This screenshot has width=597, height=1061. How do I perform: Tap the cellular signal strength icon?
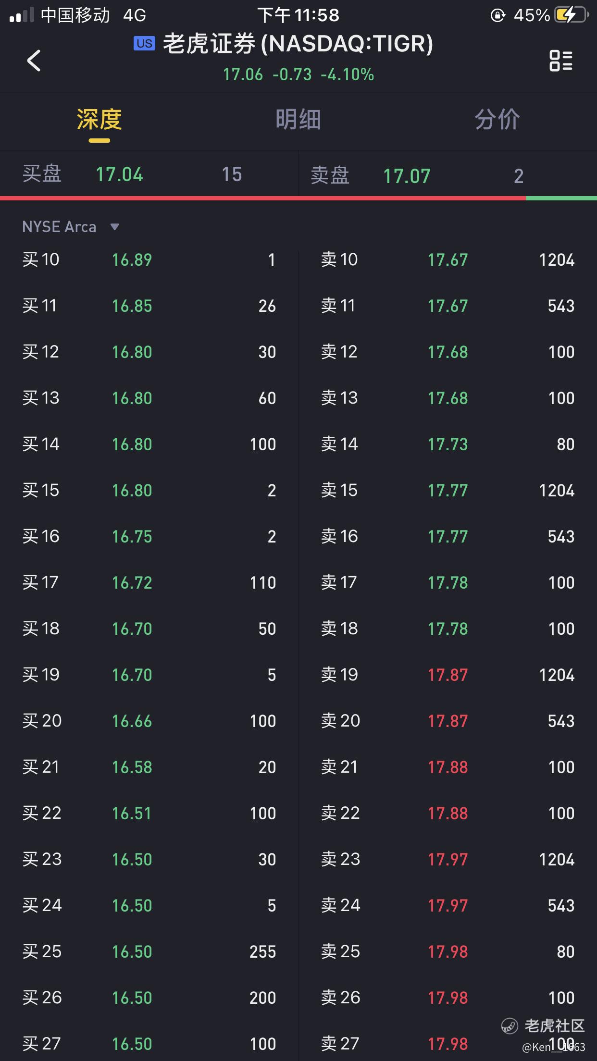click(22, 15)
